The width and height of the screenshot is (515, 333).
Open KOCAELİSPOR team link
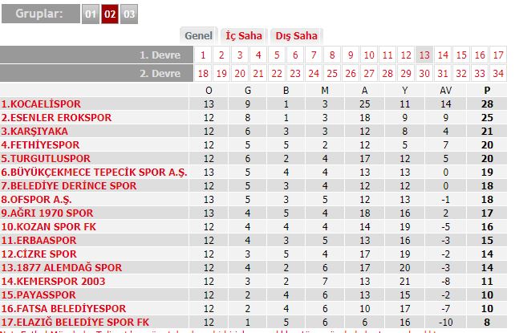[41, 104]
